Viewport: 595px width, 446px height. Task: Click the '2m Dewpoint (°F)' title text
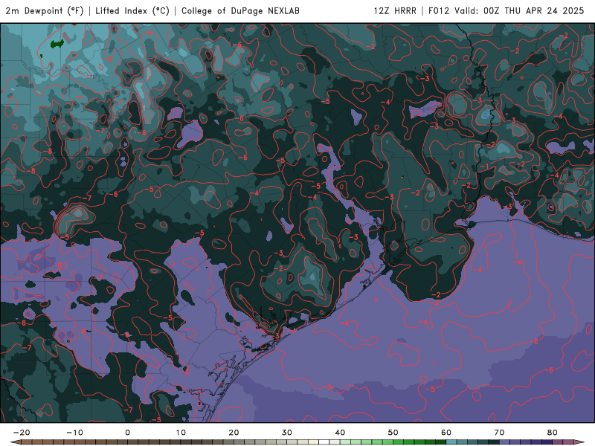pyautogui.click(x=45, y=10)
